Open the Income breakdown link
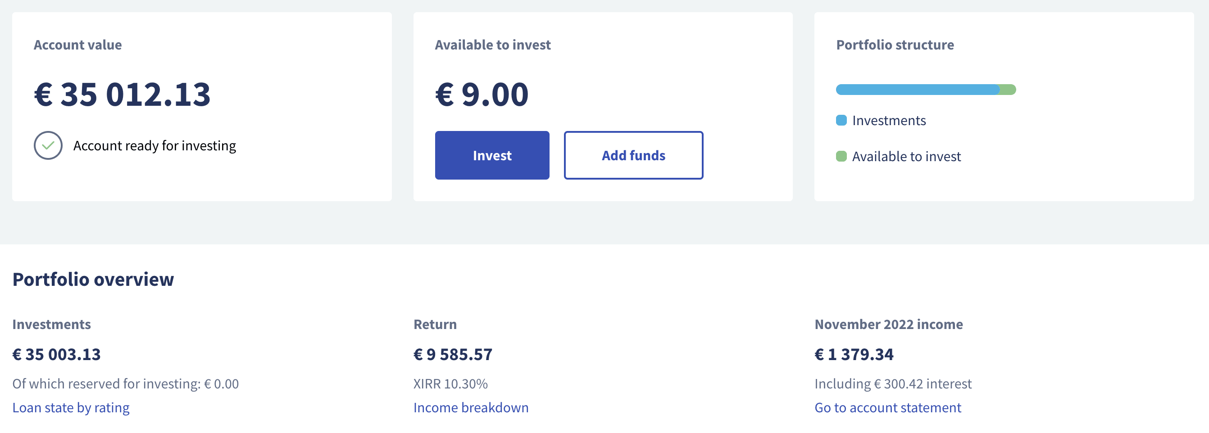 tap(471, 408)
